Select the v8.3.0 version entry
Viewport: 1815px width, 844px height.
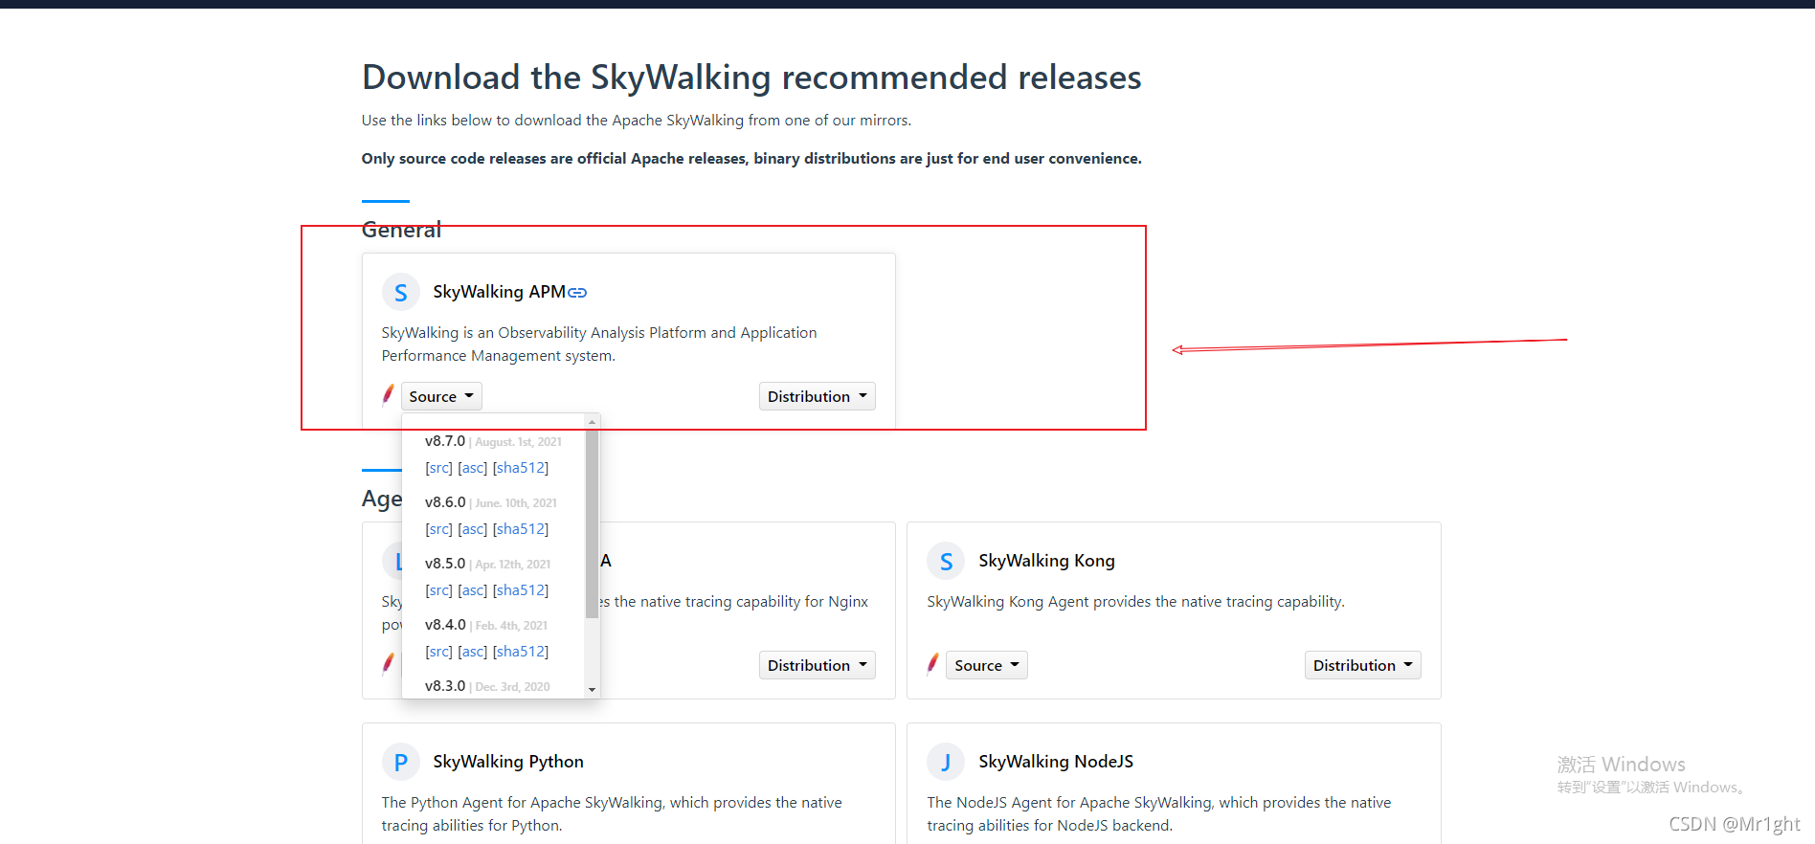(445, 686)
